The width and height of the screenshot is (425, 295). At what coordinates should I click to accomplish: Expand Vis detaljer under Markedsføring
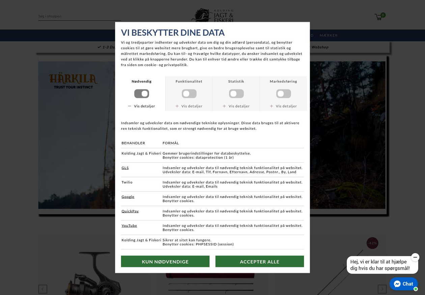pyautogui.click(x=283, y=106)
